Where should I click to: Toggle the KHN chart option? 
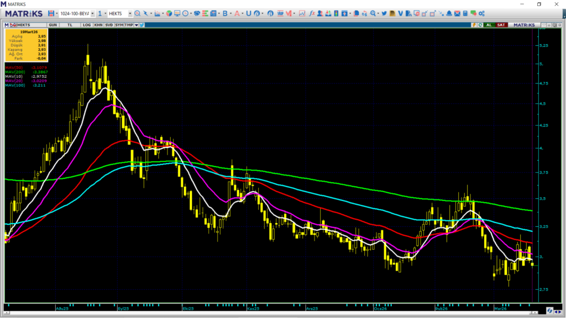[98, 25]
